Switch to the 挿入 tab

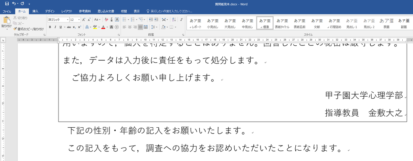tap(35, 11)
